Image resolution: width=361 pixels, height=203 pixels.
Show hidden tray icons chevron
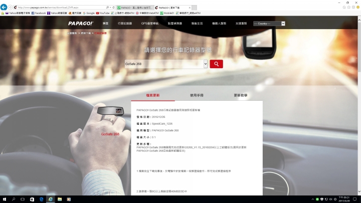coord(313,199)
